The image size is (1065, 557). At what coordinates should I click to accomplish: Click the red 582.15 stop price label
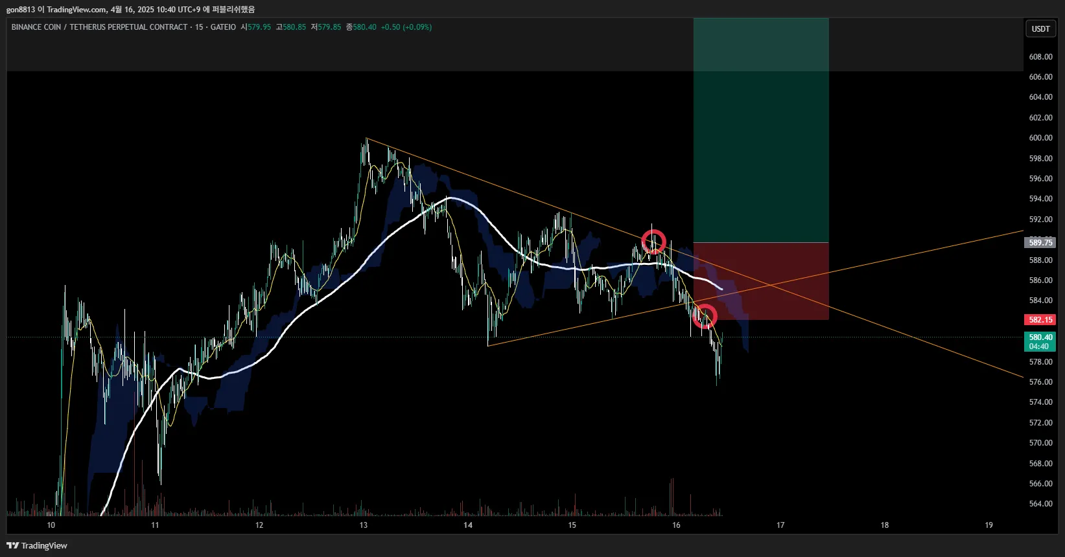1040,320
